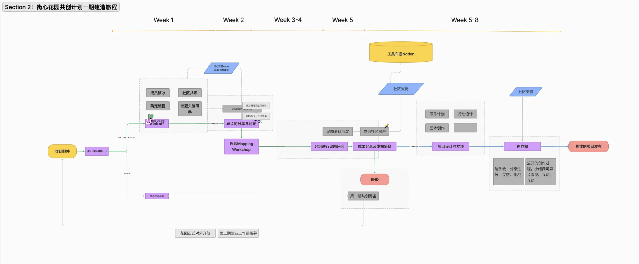Select the yellow 收到邮件 start node
This screenshot has height=264, width=639.
(x=62, y=151)
